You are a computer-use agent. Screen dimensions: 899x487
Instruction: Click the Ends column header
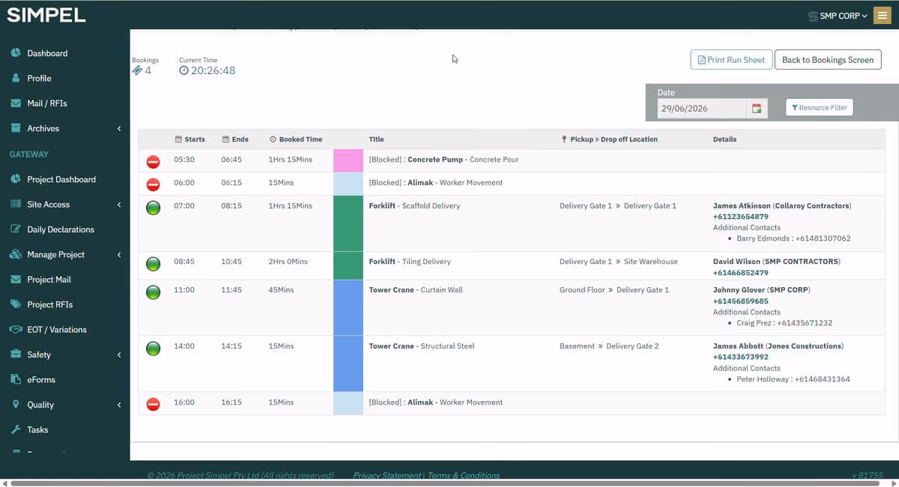click(235, 139)
